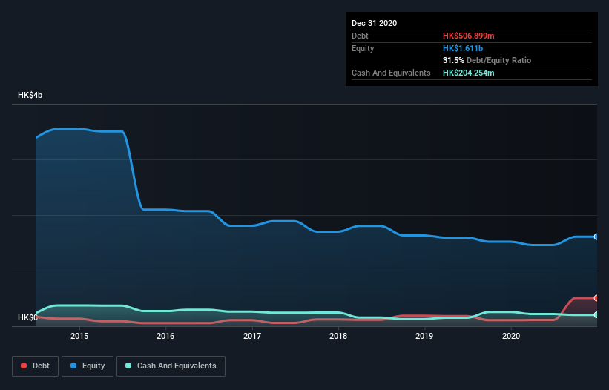Toggle the Debt series legend button
This screenshot has height=390, width=609.
pyautogui.click(x=36, y=366)
